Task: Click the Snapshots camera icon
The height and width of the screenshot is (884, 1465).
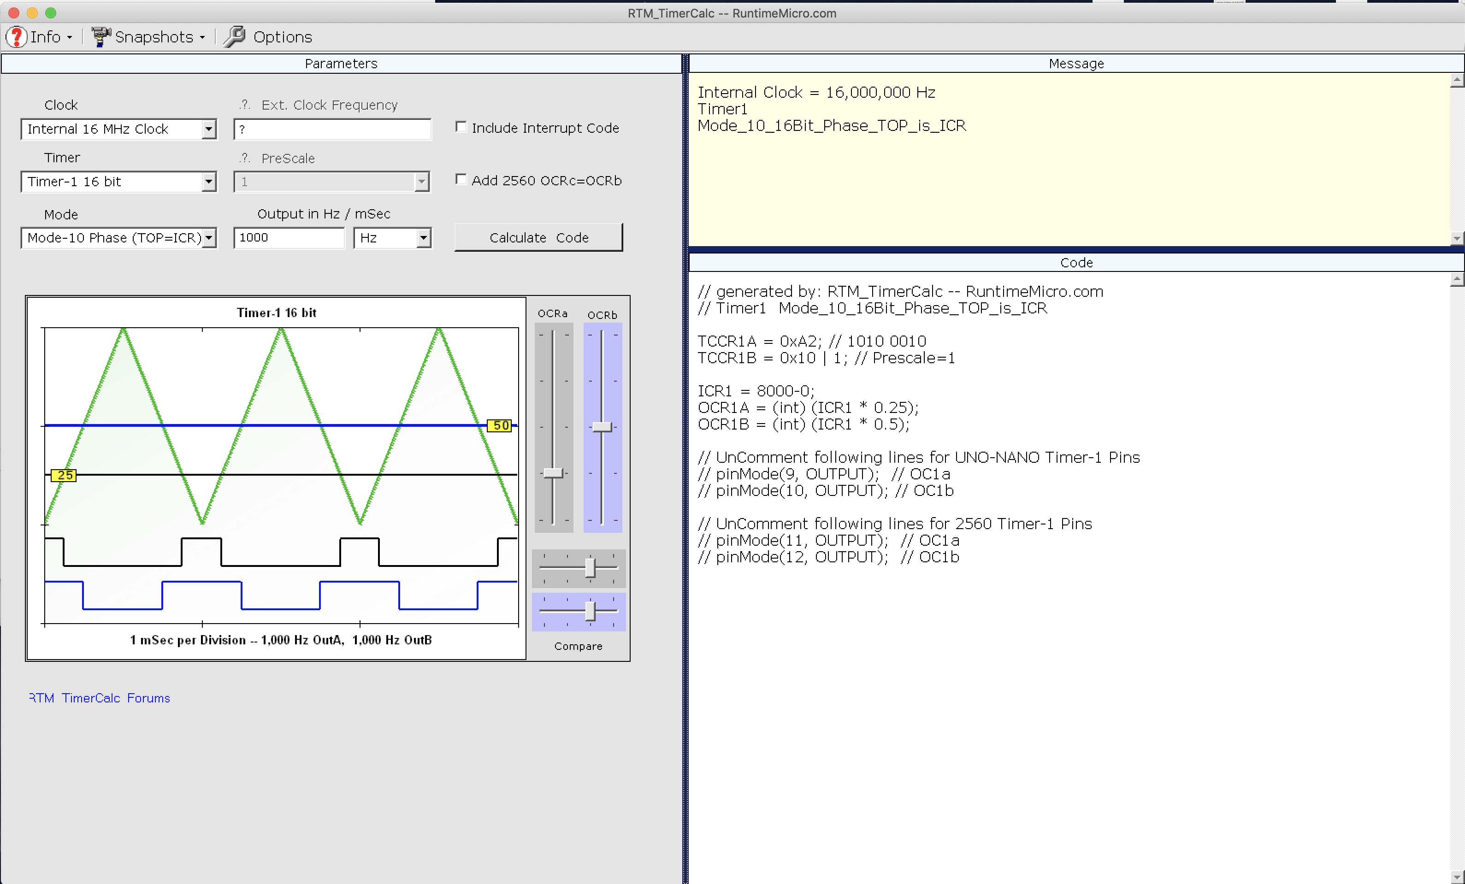Action: 101,36
